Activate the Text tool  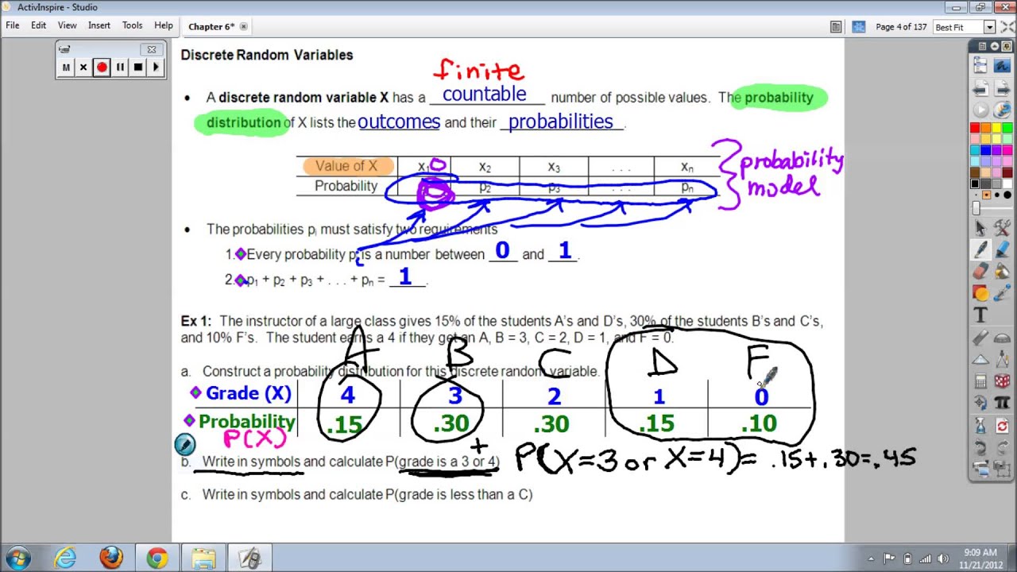pyautogui.click(x=980, y=315)
